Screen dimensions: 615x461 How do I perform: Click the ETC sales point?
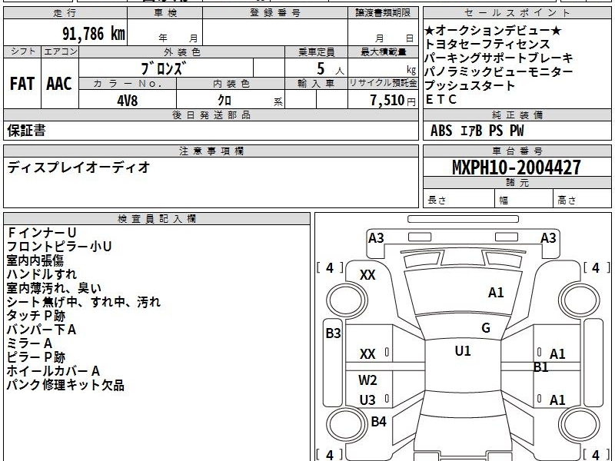point(441,100)
